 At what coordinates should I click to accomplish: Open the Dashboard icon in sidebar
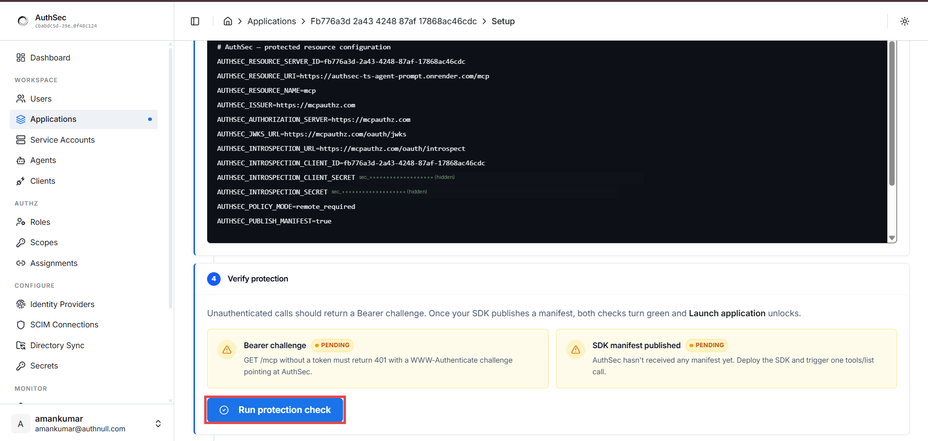[x=21, y=58]
